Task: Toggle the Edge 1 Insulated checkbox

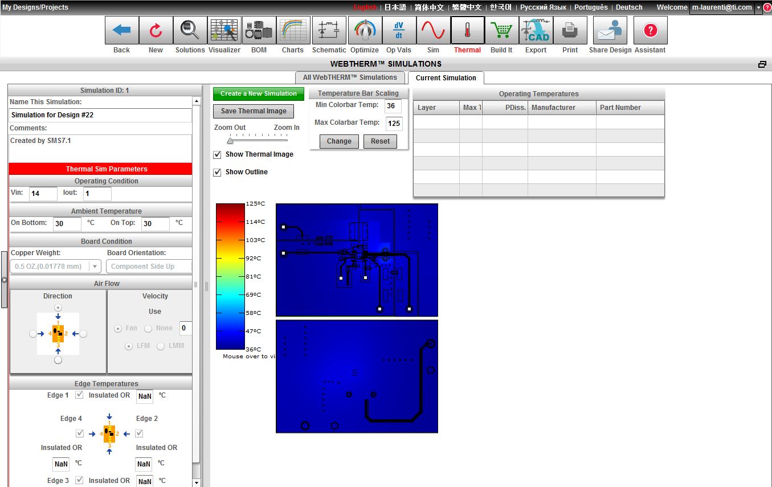Action: (80, 395)
